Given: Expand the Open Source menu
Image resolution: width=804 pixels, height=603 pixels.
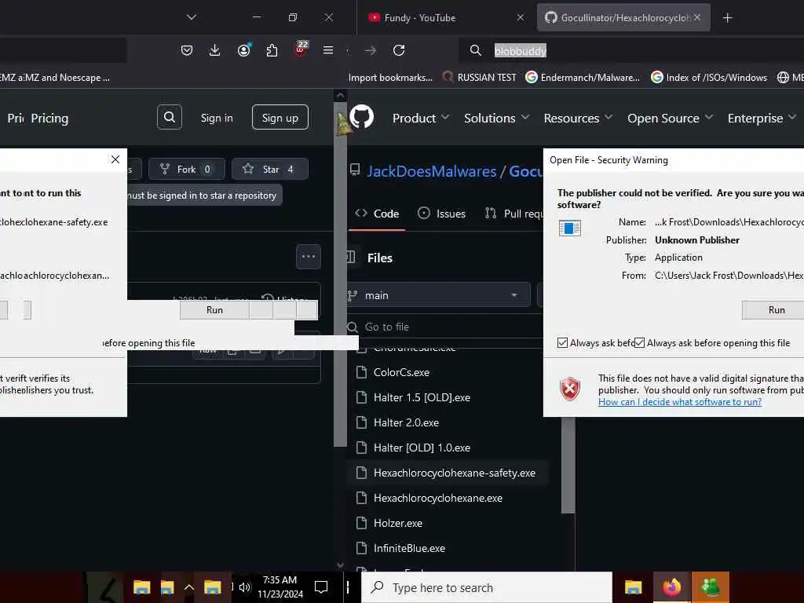Looking at the screenshot, I should [x=671, y=118].
